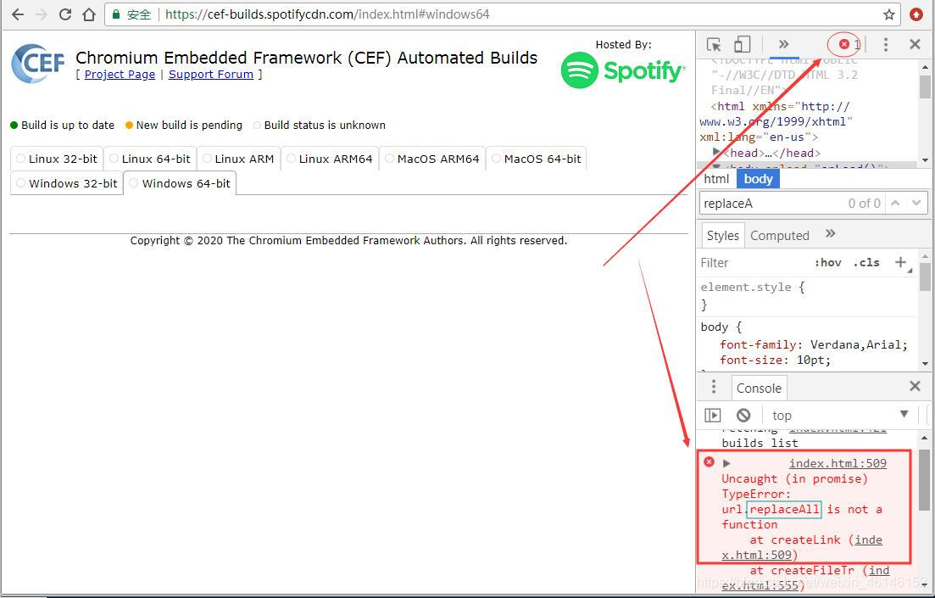
Task: Open the red extension icon in toolbar
Action: pyautogui.click(x=916, y=14)
